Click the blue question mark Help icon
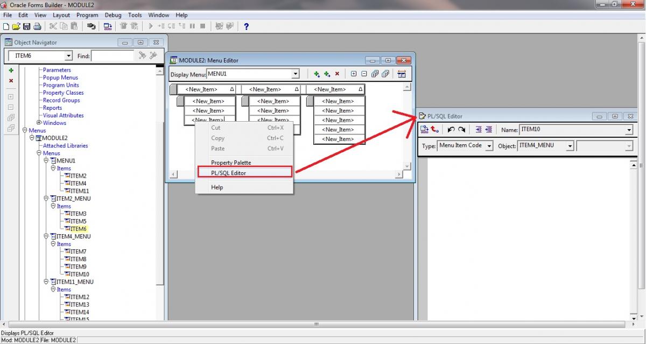Screen dimensions: 646x344 tap(247, 26)
